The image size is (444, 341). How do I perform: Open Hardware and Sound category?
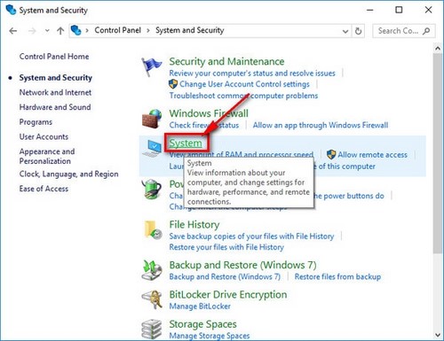tap(55, 107)
